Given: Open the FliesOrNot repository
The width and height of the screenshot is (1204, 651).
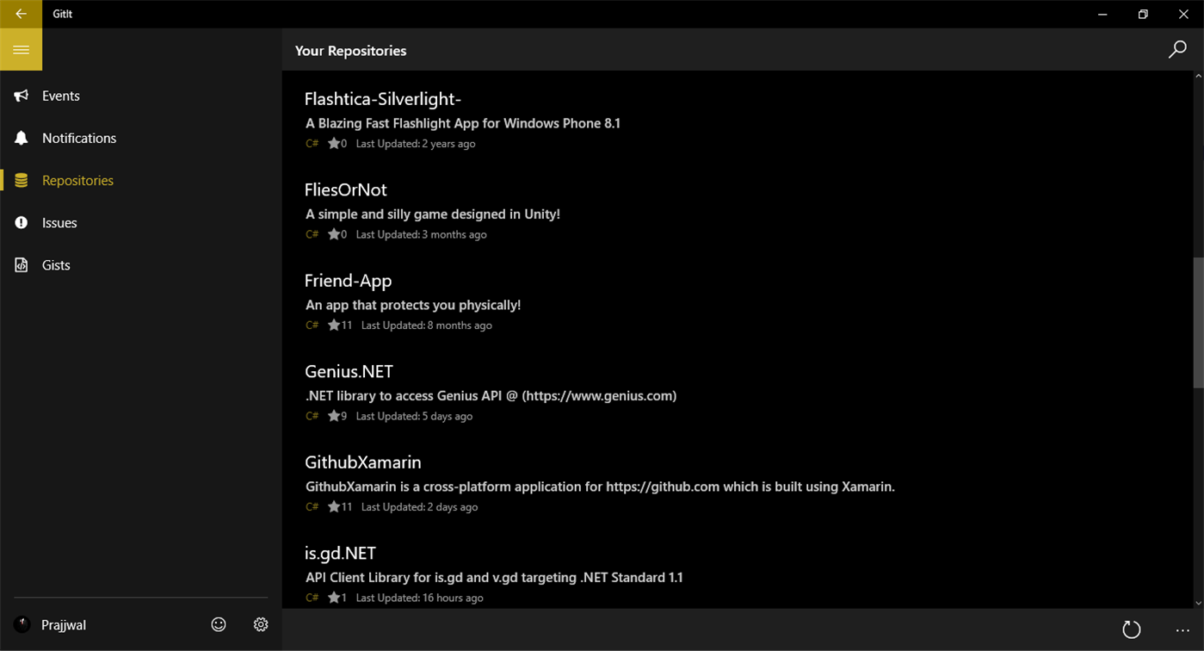Looking at the screenshot, I should (346, 189).
